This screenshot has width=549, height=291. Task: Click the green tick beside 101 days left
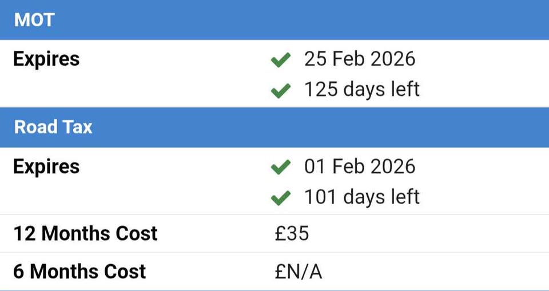(x=280, y=198)
